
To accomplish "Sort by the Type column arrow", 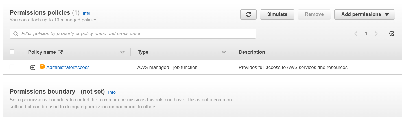I will (224, 52).
